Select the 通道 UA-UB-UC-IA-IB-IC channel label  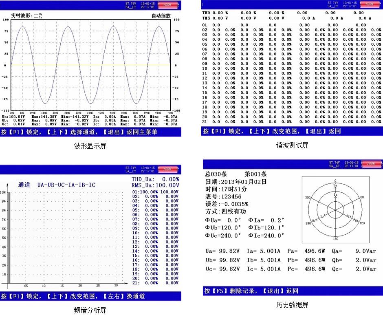point(57,185)
